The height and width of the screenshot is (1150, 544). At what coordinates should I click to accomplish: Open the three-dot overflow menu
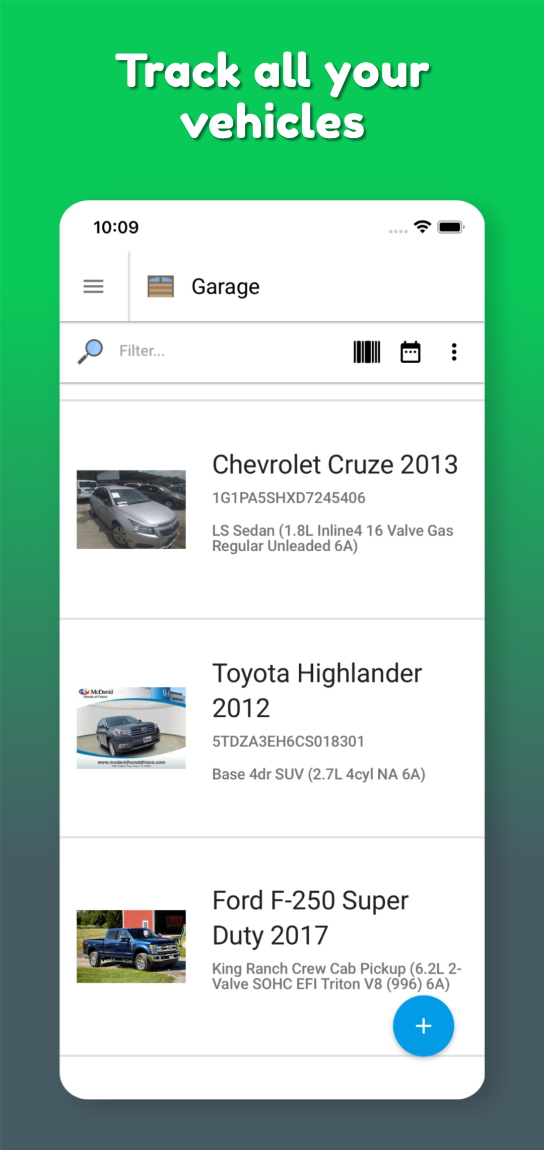tap(454, 352)
